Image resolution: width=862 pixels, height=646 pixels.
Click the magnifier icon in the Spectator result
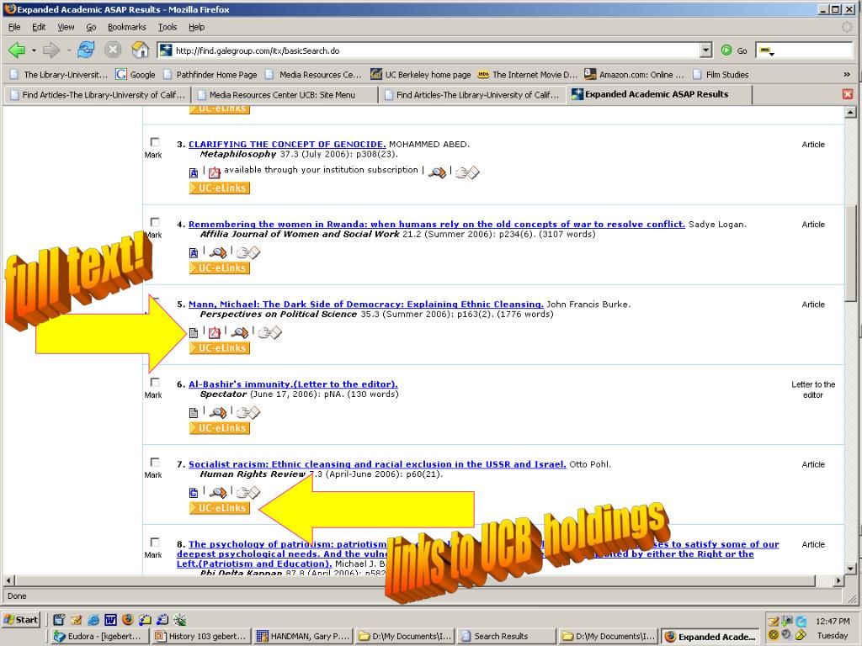[x=218, y=412]
